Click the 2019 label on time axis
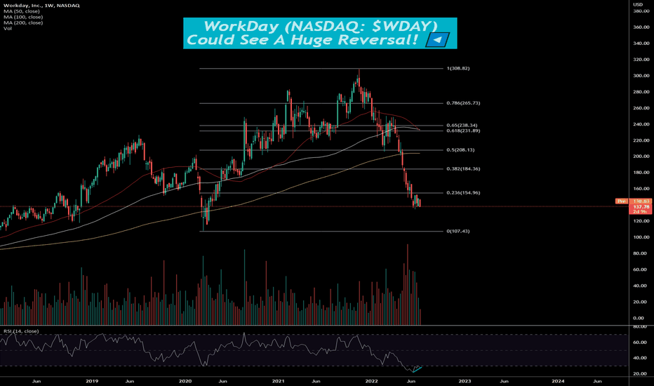The image size is (654, 386). click(92, 381)
